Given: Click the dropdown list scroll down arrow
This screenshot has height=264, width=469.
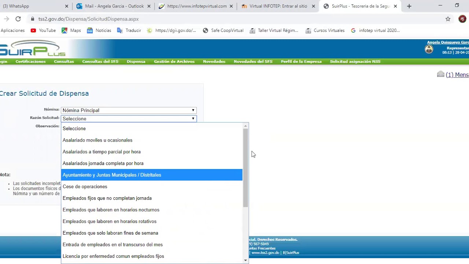Looking at the screenshot, I should pos(245,260).
